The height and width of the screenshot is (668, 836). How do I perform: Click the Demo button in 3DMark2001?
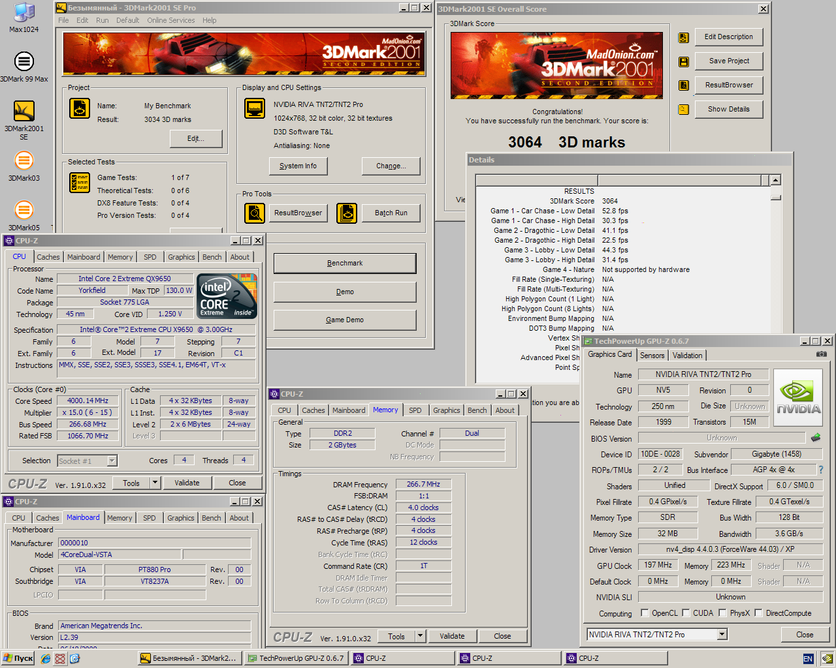coord(345,292)
